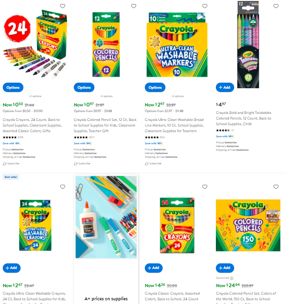Screen dimensions: 307x304
Task: Favorite the Crayola Crayons 24 Count with heart icon
Action: coord(63,6)
